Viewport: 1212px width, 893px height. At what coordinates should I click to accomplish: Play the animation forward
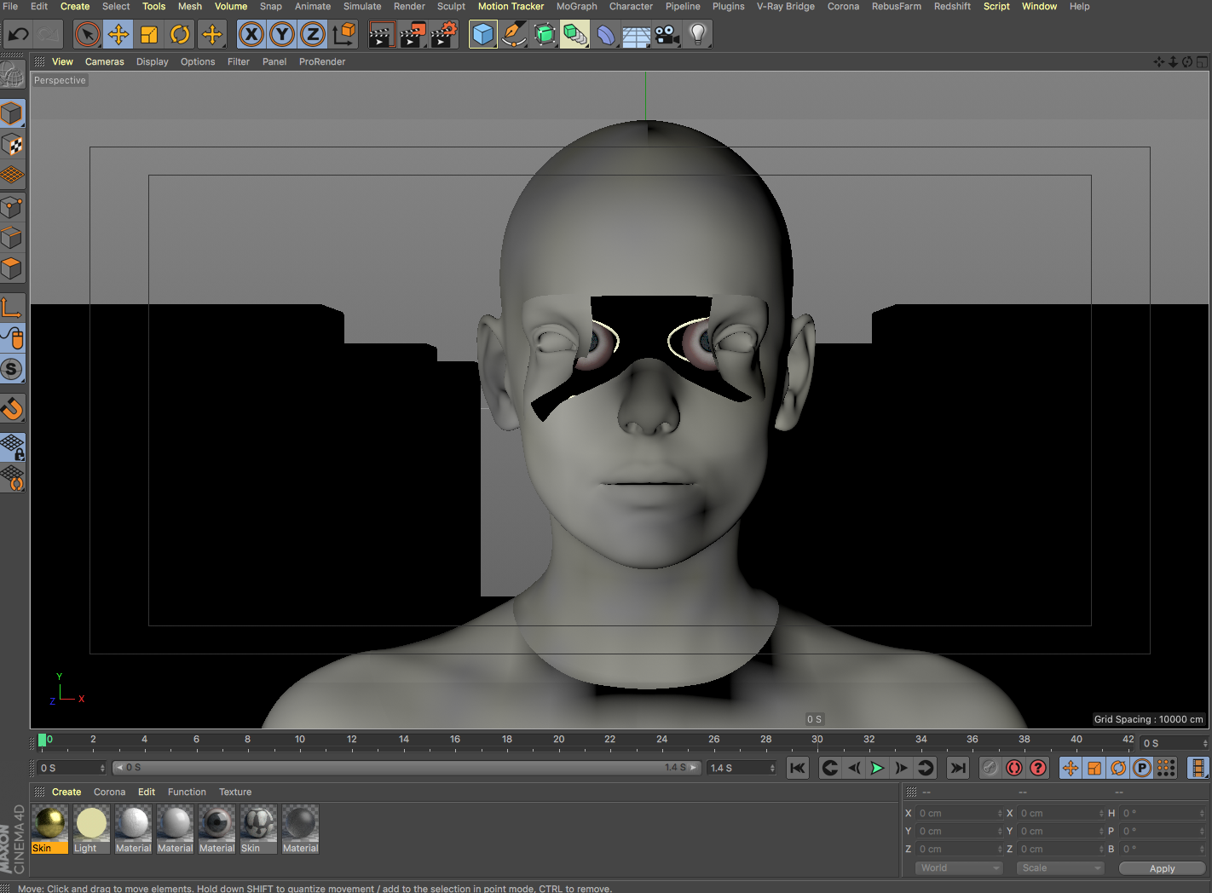click(877, 768)
